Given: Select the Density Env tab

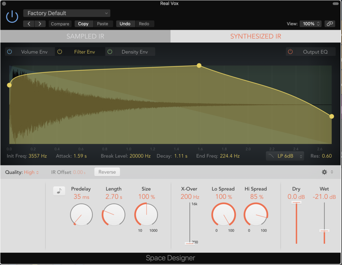Looking at the screenshot, I should 135,52.
